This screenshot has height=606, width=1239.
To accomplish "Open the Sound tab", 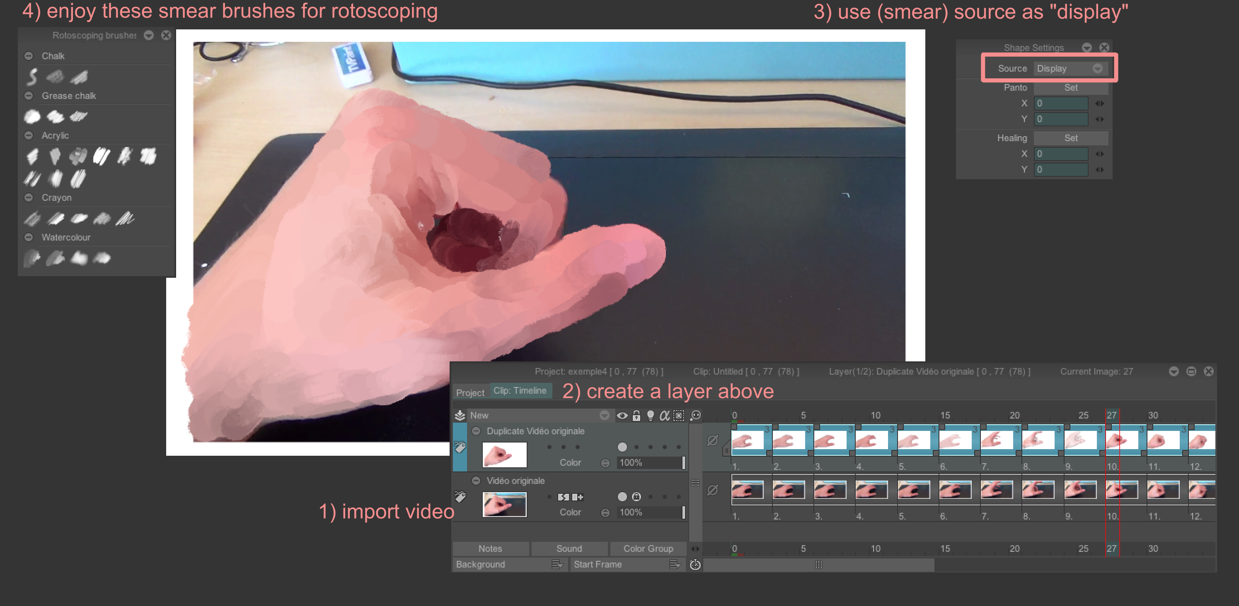I will click(569, 548).
